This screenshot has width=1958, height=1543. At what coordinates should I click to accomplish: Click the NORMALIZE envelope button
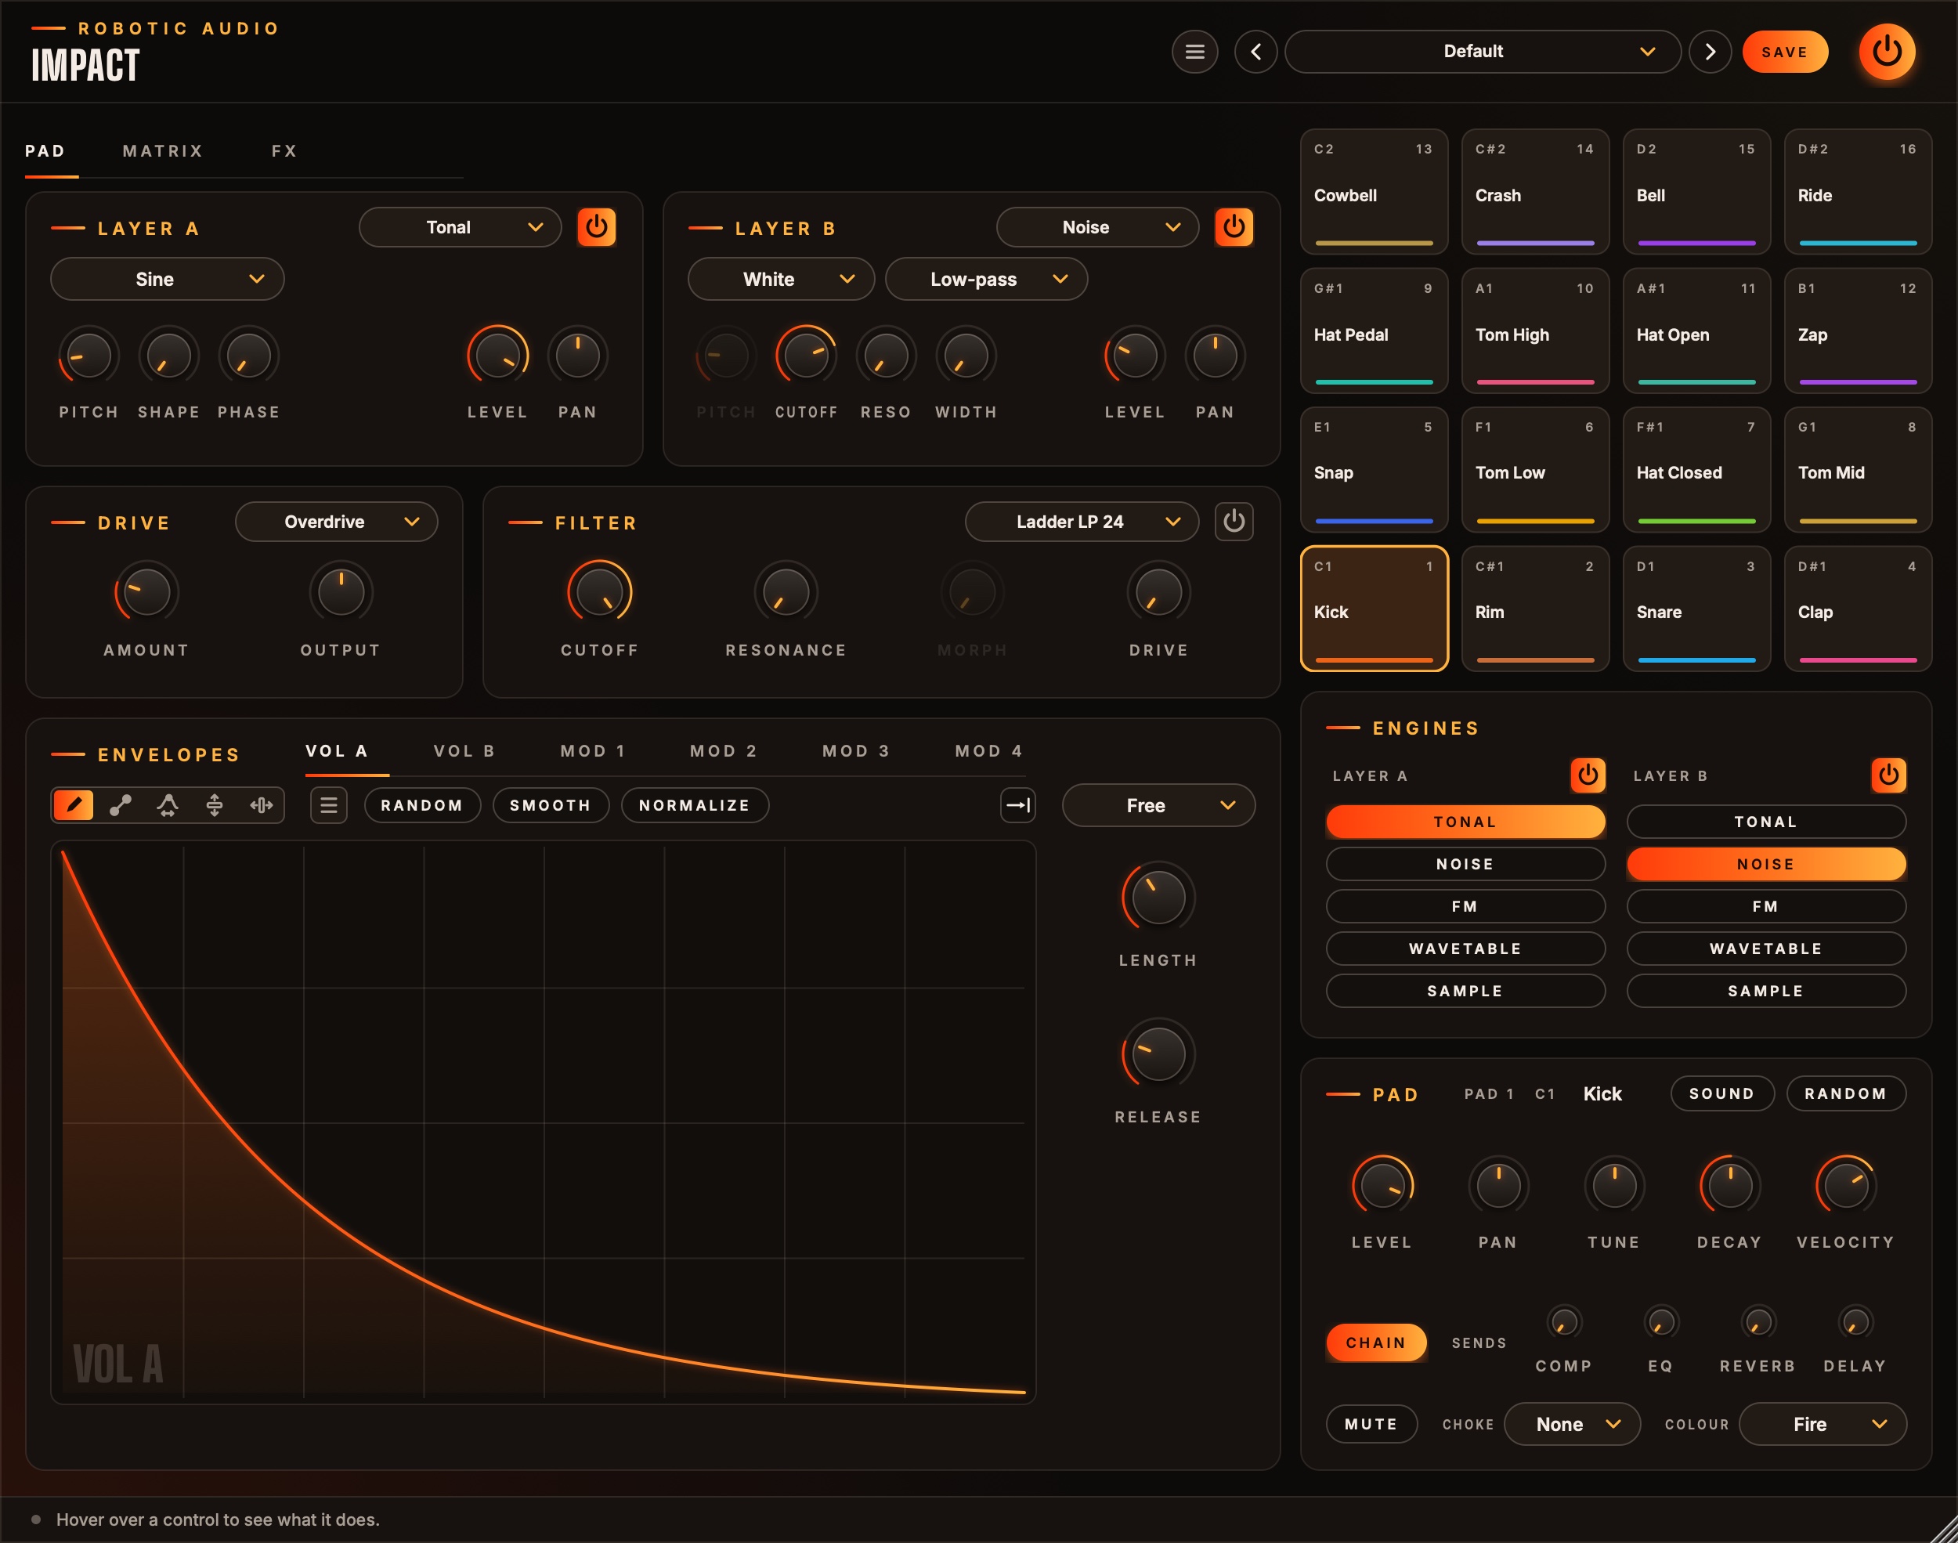695,805
